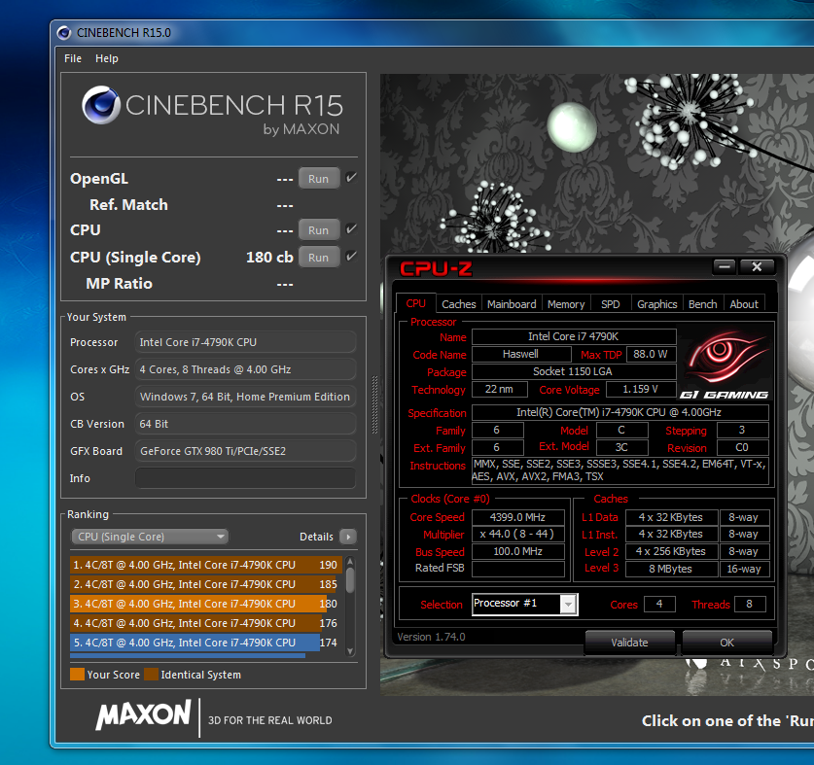Toggle the CPU test checkbox

[x=351, y=228]
